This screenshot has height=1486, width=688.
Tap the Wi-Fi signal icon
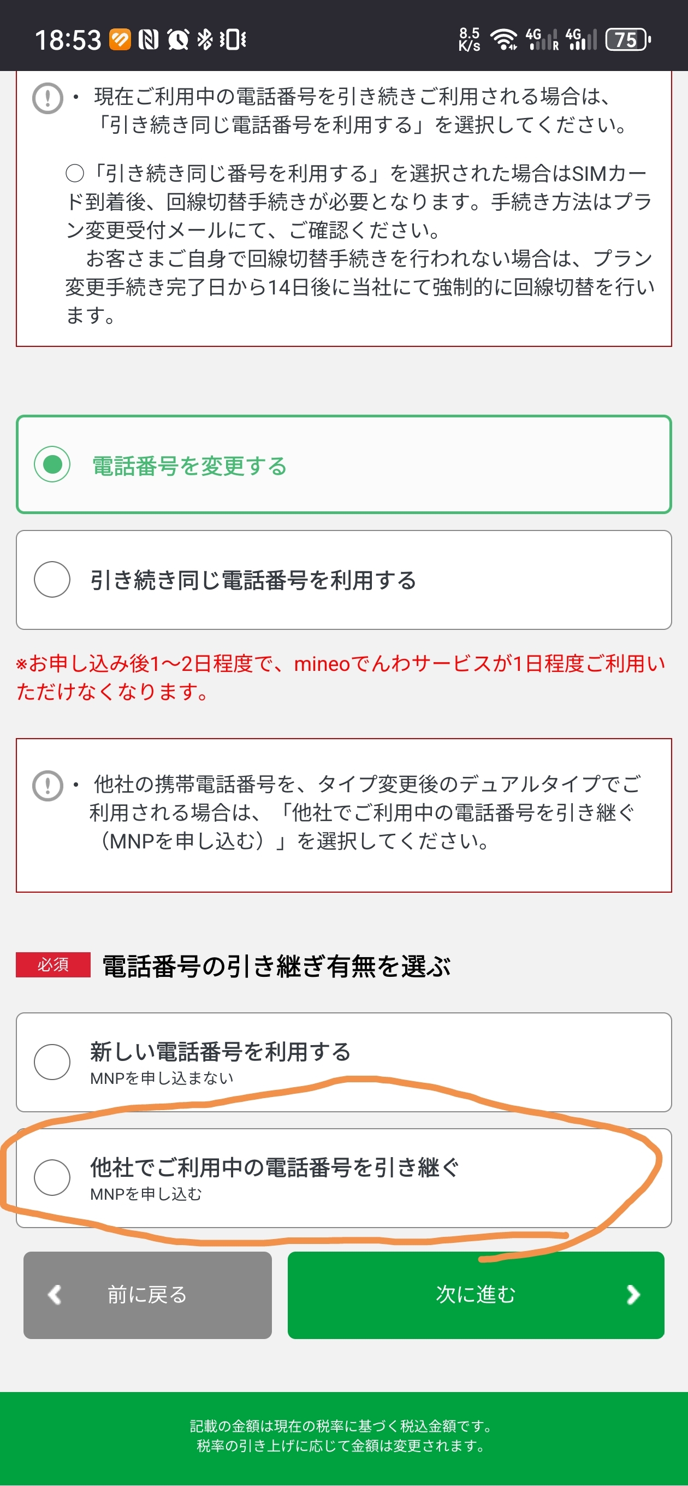503,39
